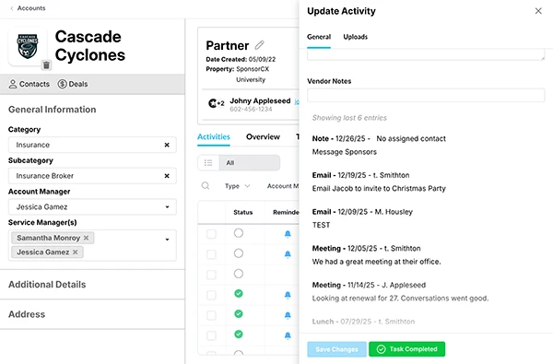Click the +2 contacts avatar icon
The height and width of the screenshot is (364, 553).
[x=217, y=103]
